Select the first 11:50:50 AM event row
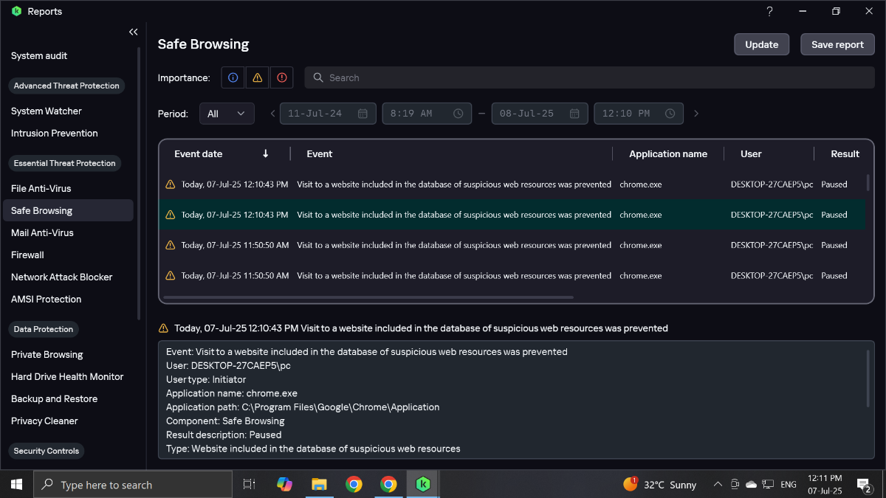The image size is (886, 498). 512,245
